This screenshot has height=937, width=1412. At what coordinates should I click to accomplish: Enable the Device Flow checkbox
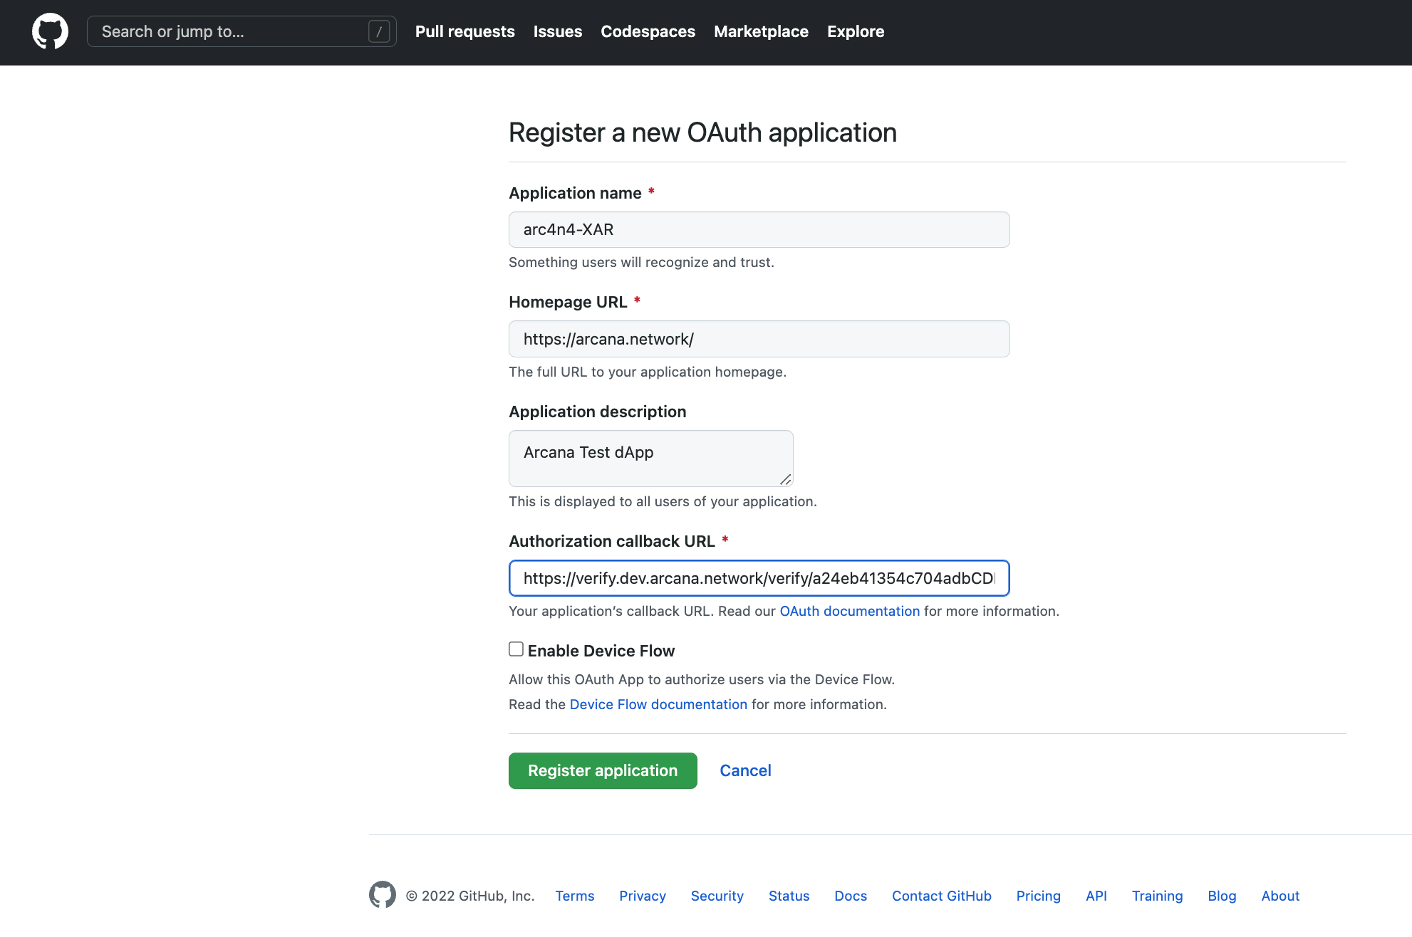pos(516,649)
